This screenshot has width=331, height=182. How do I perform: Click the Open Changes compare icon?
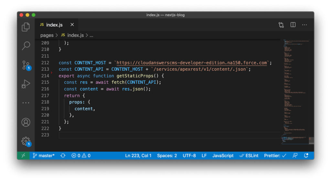(281, 25)
